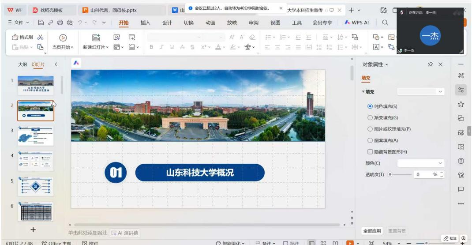This screenshot has width=472, height=245.
Task: Switch to the 插入 ribbon tab
Action: [145, 23]
